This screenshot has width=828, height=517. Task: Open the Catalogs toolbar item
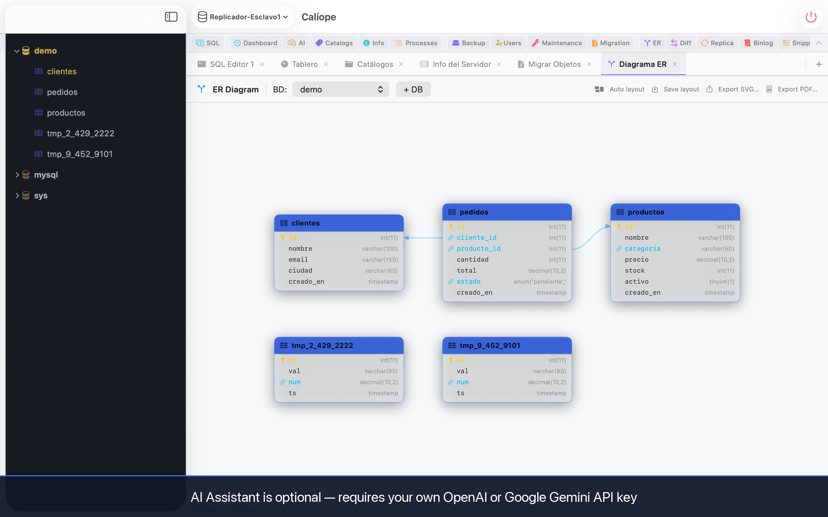[334, 43]
